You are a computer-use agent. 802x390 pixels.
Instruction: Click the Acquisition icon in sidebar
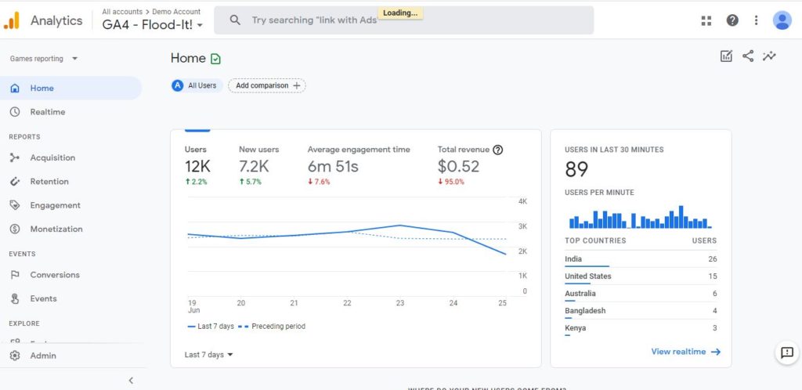coord(15,158)
